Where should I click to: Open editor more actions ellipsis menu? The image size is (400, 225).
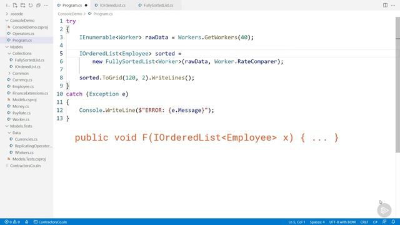(393, 5)
